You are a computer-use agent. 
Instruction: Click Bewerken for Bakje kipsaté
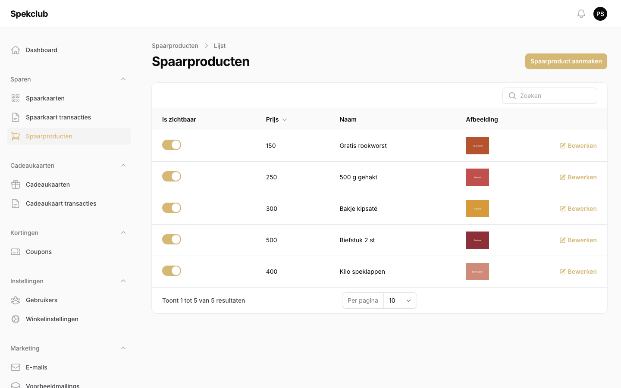pyautogui.click(x=578, y=209)
